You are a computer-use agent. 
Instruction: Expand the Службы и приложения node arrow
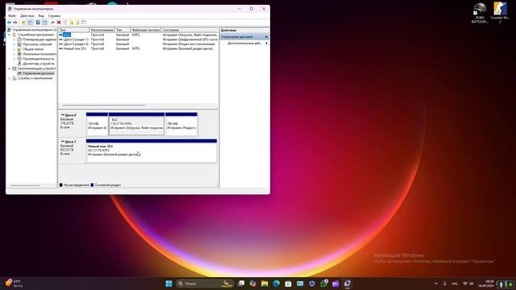[x=9, y=78]
